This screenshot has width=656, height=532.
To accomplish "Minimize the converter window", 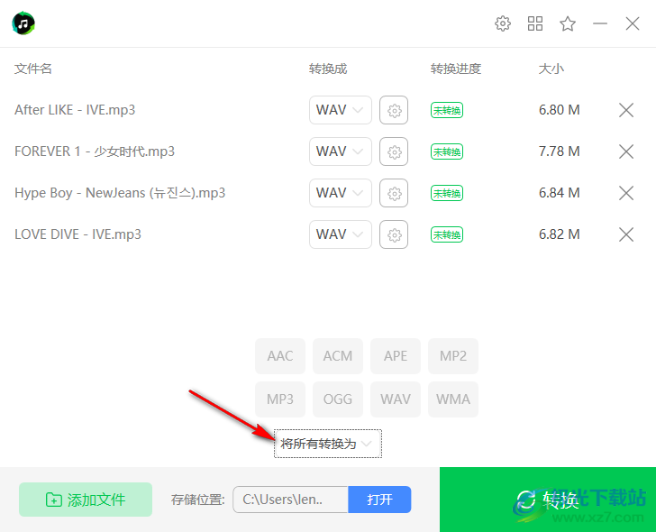I will pos(600,23).
